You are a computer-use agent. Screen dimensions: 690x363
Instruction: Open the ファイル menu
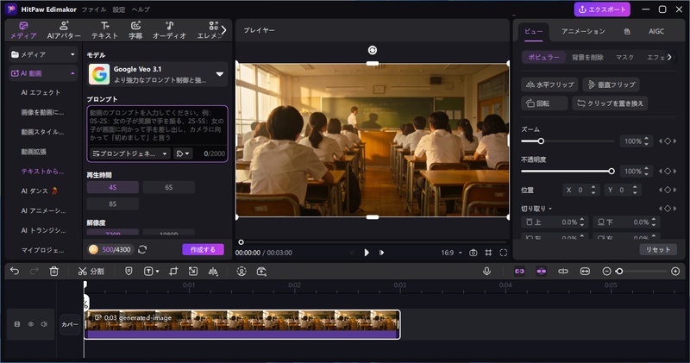click(94, 9)
